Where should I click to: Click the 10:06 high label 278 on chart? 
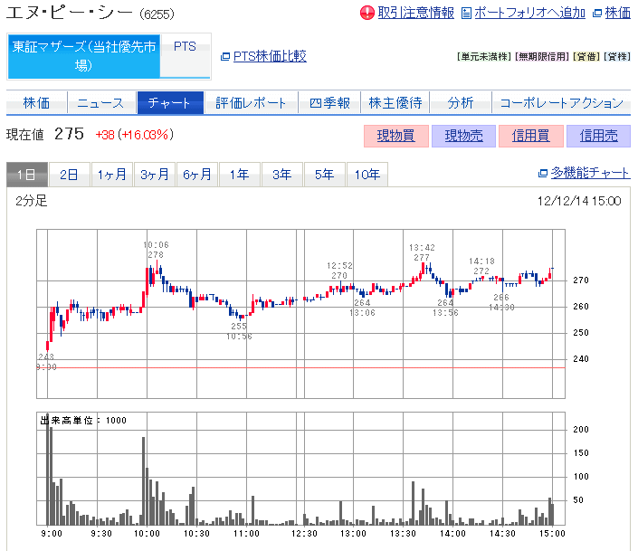(156, 250)
